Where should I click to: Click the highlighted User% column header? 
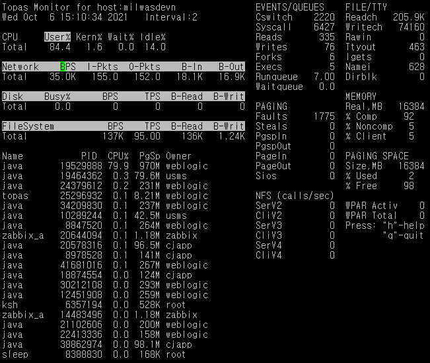tap(57, 37)
